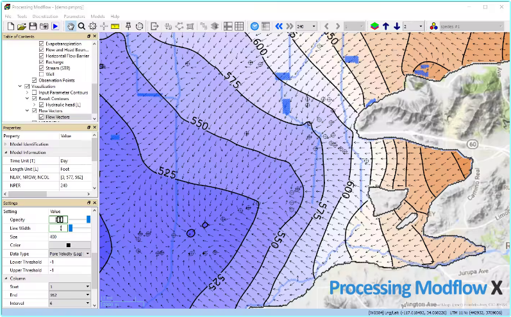Click the Opacity value input field
This screenshot has width=511, height=317.
click(x=58, y=220)
